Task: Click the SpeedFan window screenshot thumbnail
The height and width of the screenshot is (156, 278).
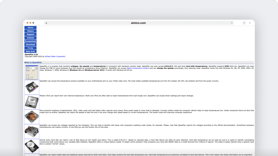Action: (x=32, y=72)
